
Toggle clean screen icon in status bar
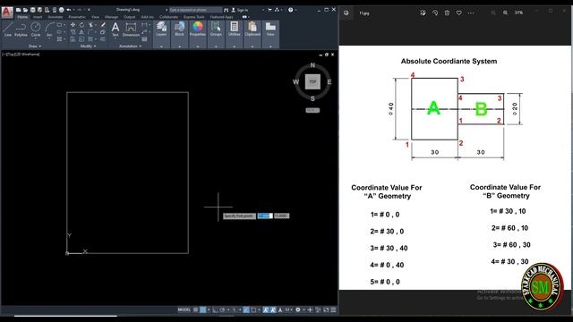326,310
